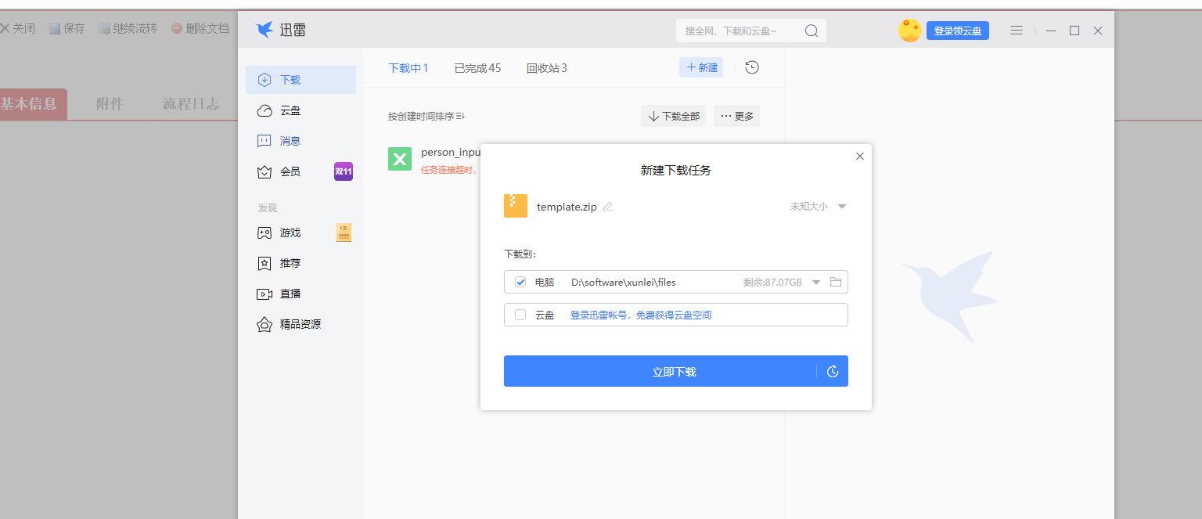Open the 消息 messages section
The image size is (1202, 519).
pyautogui.click(x=290, y=140)
